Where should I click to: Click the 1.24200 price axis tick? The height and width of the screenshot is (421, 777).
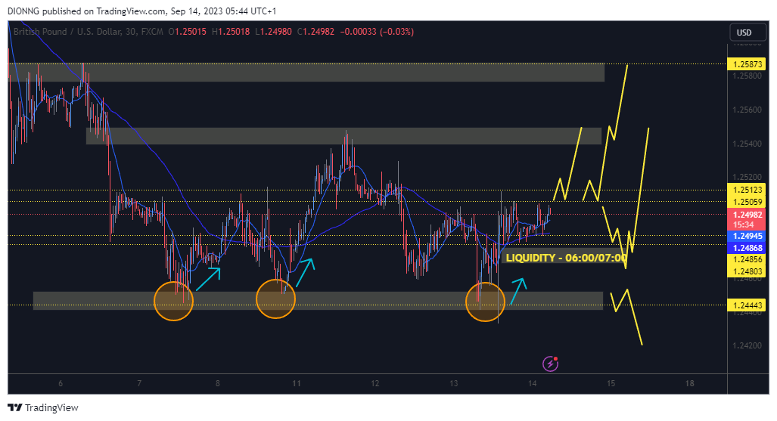pos(747,345)
